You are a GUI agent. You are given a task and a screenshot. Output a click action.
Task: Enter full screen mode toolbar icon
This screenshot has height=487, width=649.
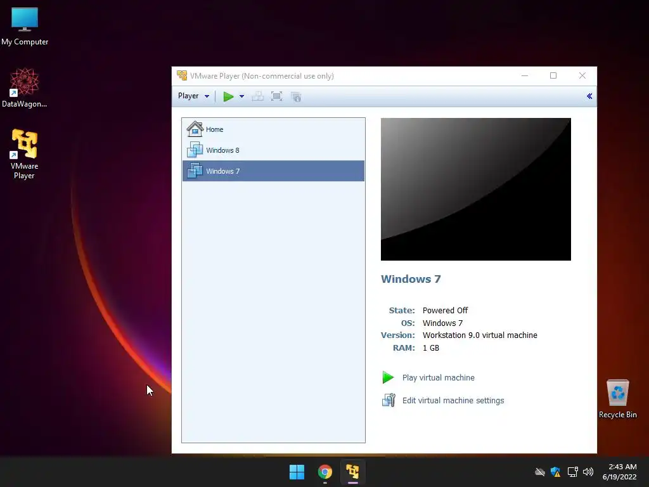276,96
